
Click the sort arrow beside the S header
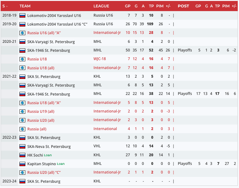[x=7, y=6]
